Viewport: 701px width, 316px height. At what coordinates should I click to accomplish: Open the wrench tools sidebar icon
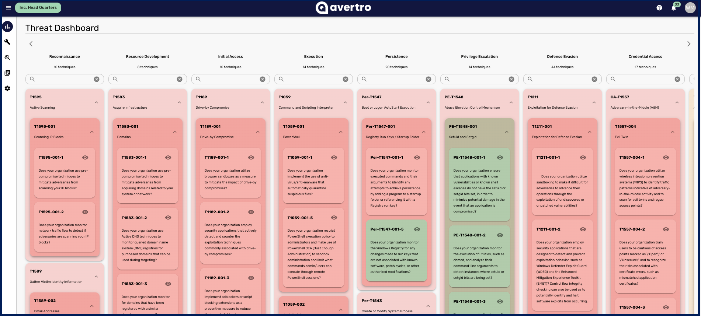[x=7, y=42]
